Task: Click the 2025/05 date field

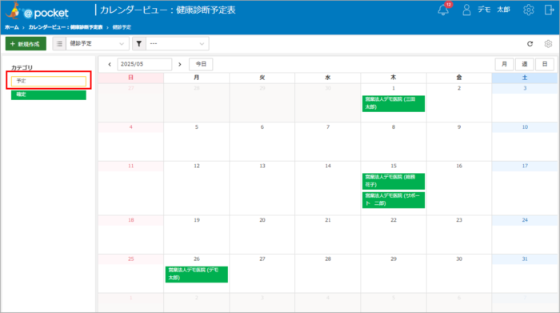Action: (144, 64)
